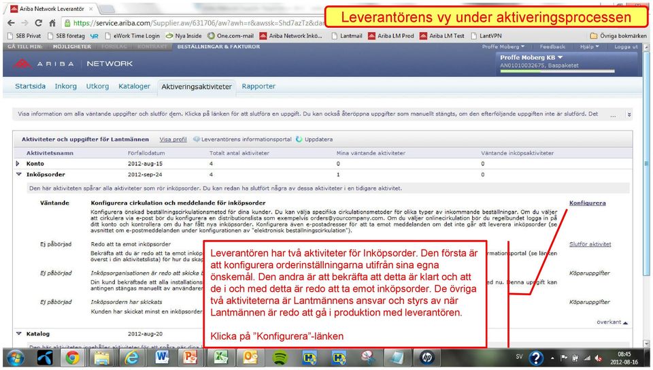Open the eWork Time Login bookmark
The height and width of the screenshot is (370, 653).
tap(133, 36)
